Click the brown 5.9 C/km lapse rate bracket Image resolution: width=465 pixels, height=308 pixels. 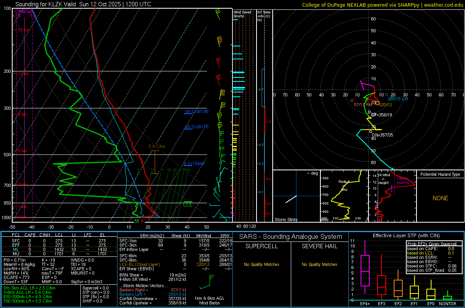[x=155, y=162]
